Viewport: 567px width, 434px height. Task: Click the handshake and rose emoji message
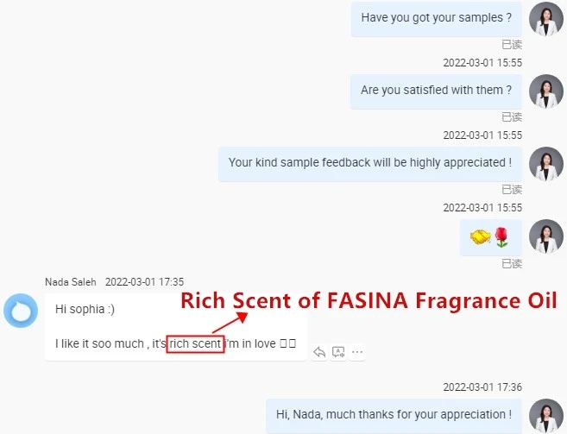click(x=490, y=236)
